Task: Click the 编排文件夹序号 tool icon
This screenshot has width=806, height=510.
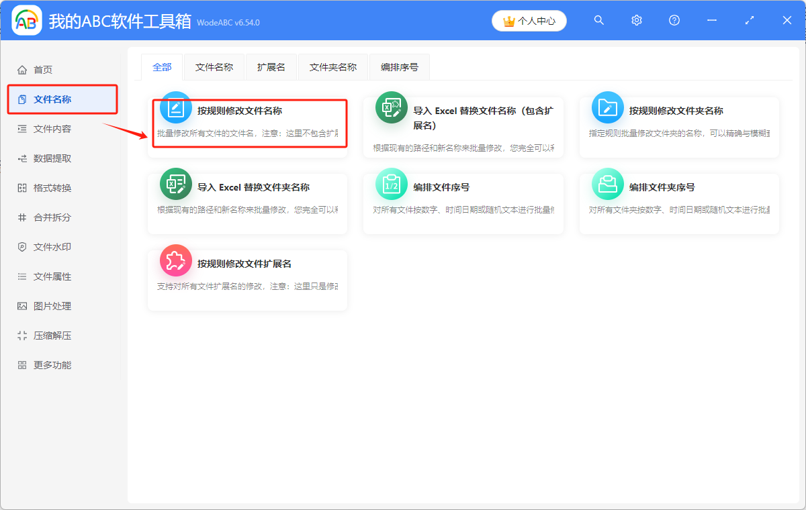Action: coord(608,184)
